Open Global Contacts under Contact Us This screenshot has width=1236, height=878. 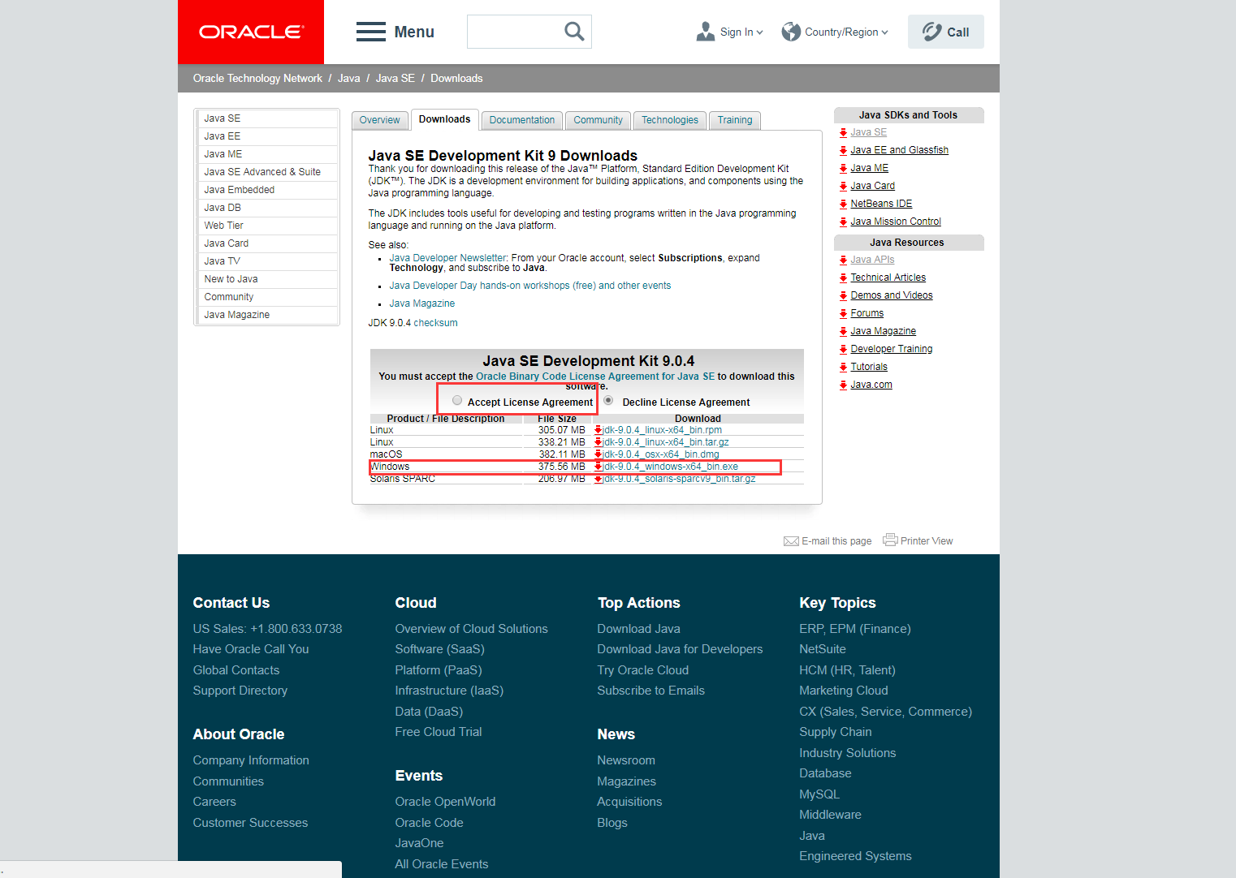point(236,670)
